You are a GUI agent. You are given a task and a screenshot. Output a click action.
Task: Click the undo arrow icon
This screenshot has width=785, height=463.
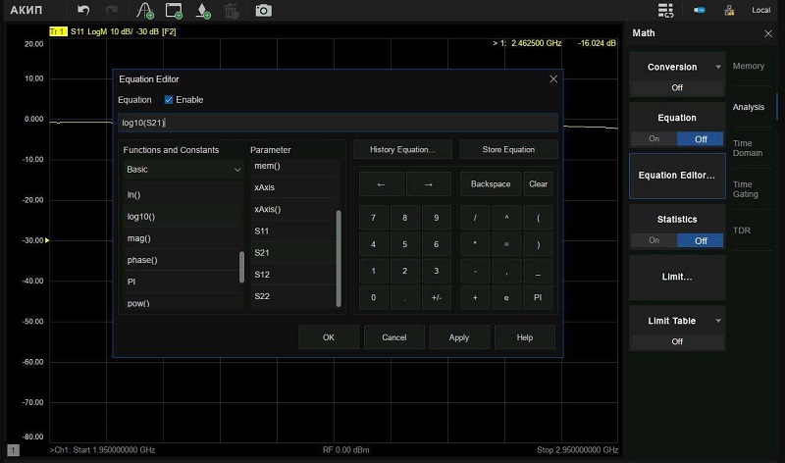point(83,10)
